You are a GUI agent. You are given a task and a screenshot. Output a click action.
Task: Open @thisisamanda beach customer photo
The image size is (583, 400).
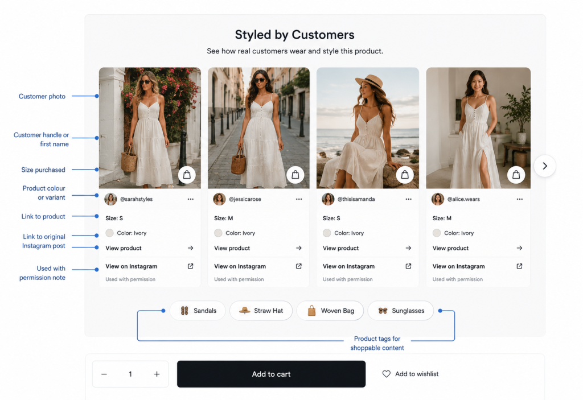click(368, 128)
